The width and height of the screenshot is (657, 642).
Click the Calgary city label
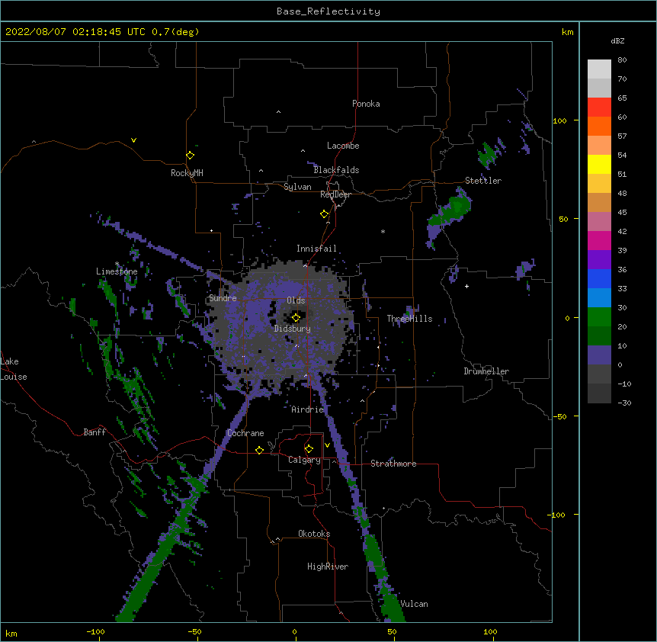point(305,460)
